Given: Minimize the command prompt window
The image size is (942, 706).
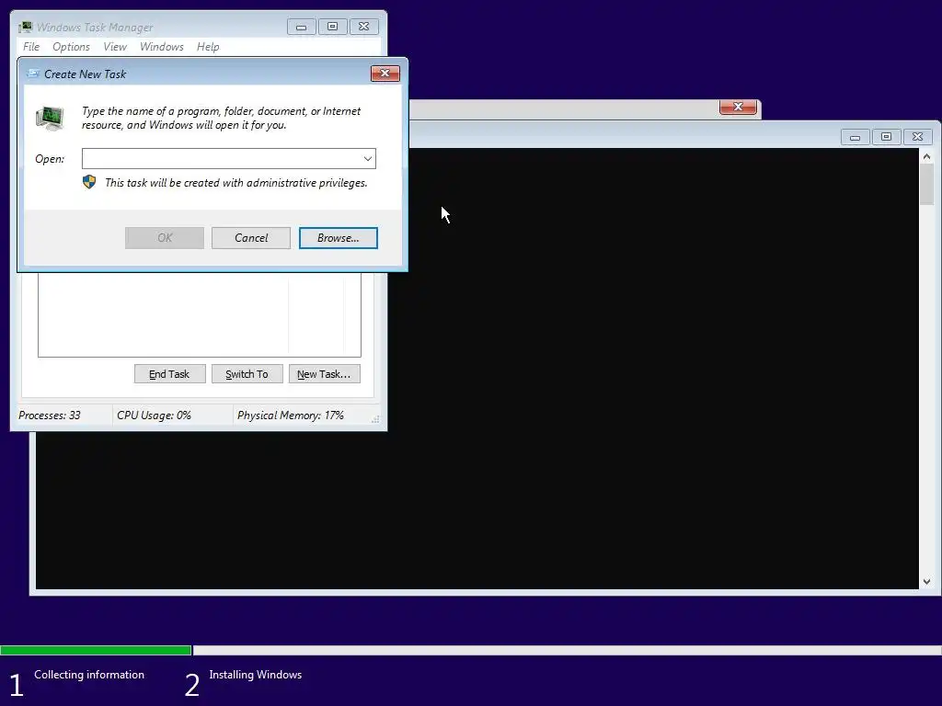Looking at the screenshot, I should 855,137.
